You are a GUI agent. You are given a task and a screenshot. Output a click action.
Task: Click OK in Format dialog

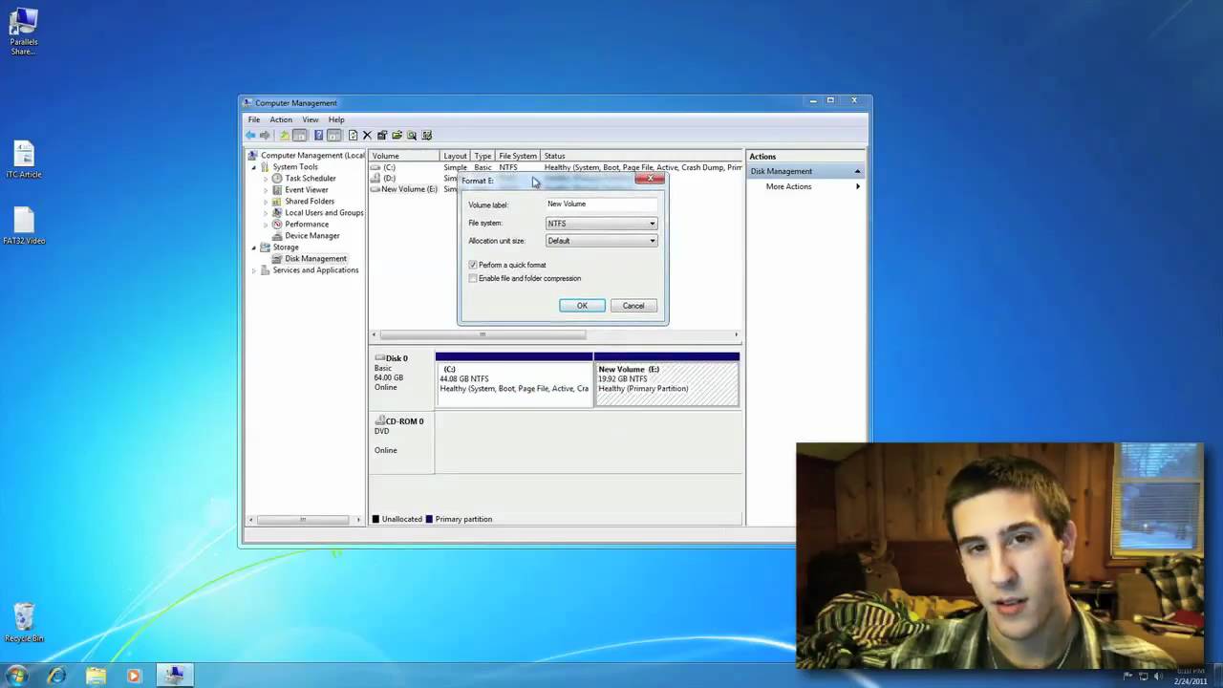582,306
